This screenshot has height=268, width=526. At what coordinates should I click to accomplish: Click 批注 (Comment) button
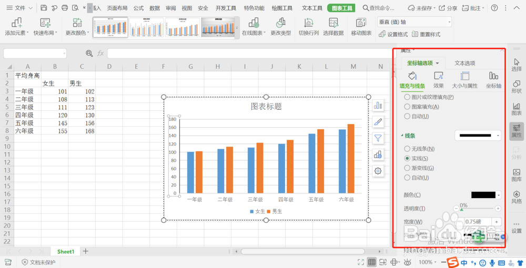tap(473, 8)
